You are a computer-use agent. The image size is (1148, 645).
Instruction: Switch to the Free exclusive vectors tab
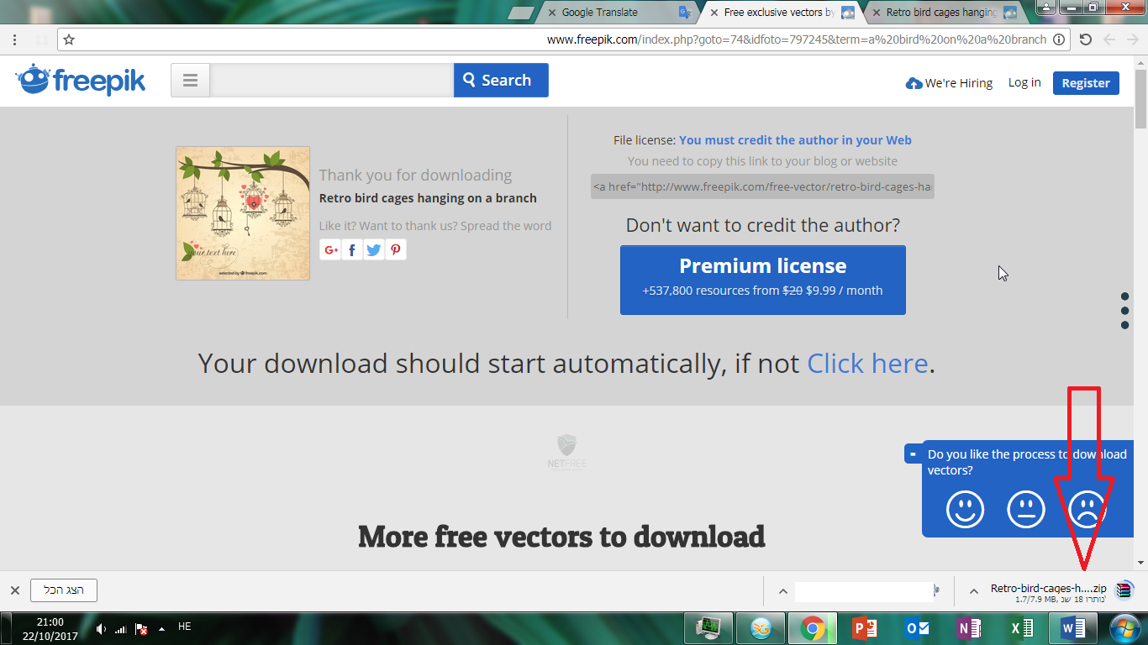[x=782, y=13]
